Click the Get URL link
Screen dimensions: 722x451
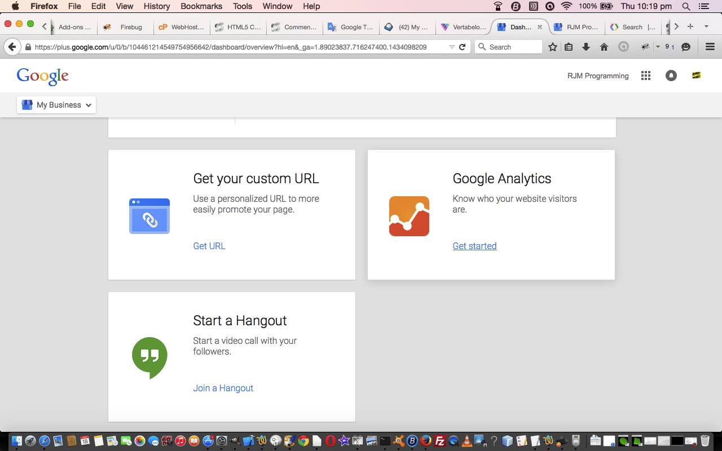pos(209,246)
